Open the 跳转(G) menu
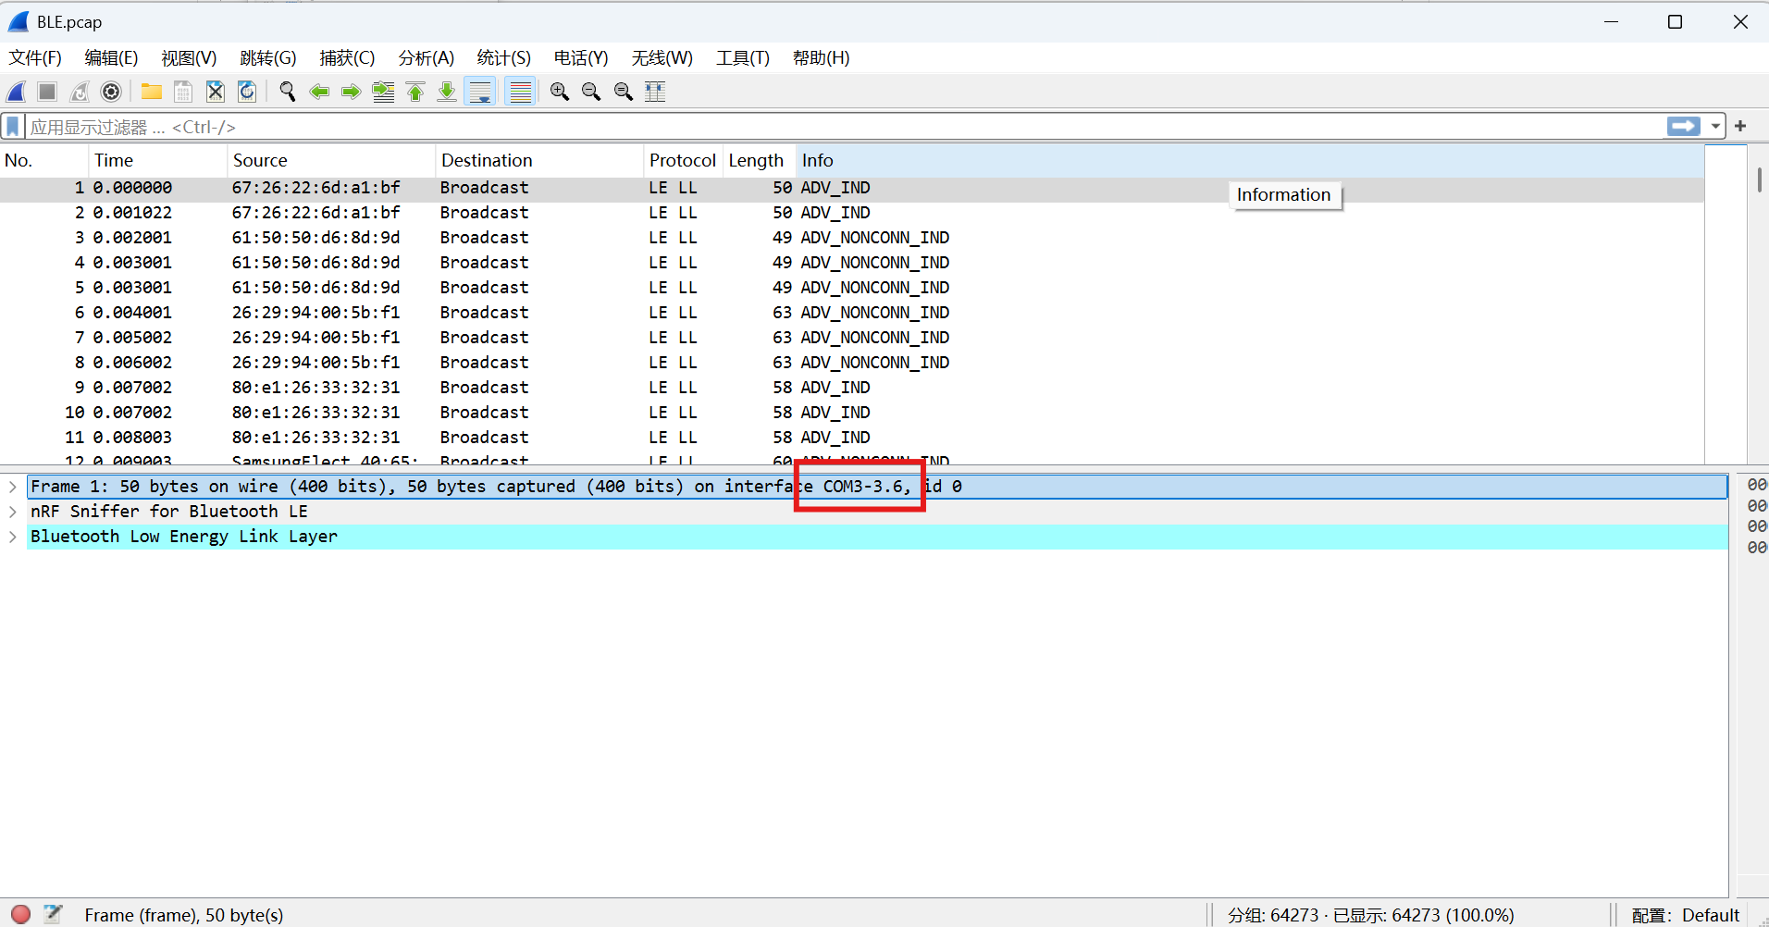Image resolution: width=1769 pixels, height=927 pixels. pos(268,58)
